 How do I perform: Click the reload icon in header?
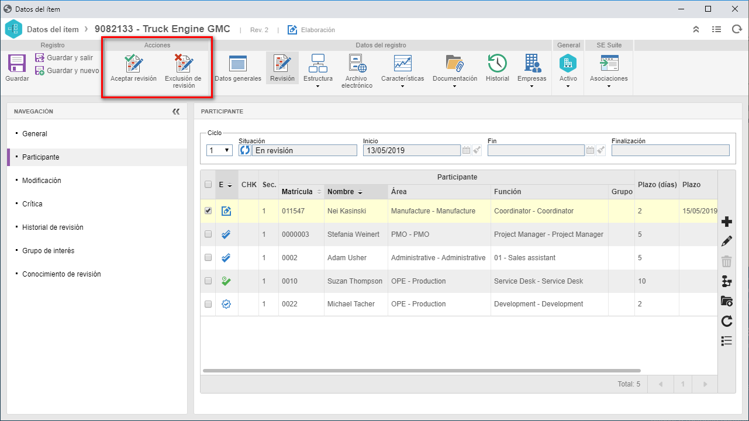point(737,29)
